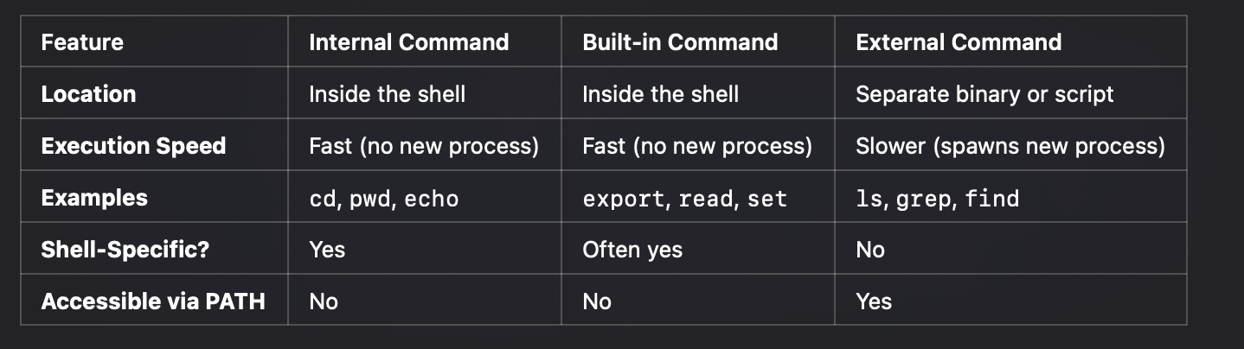Click the "export, read, set" examples cell

[684, 199]
